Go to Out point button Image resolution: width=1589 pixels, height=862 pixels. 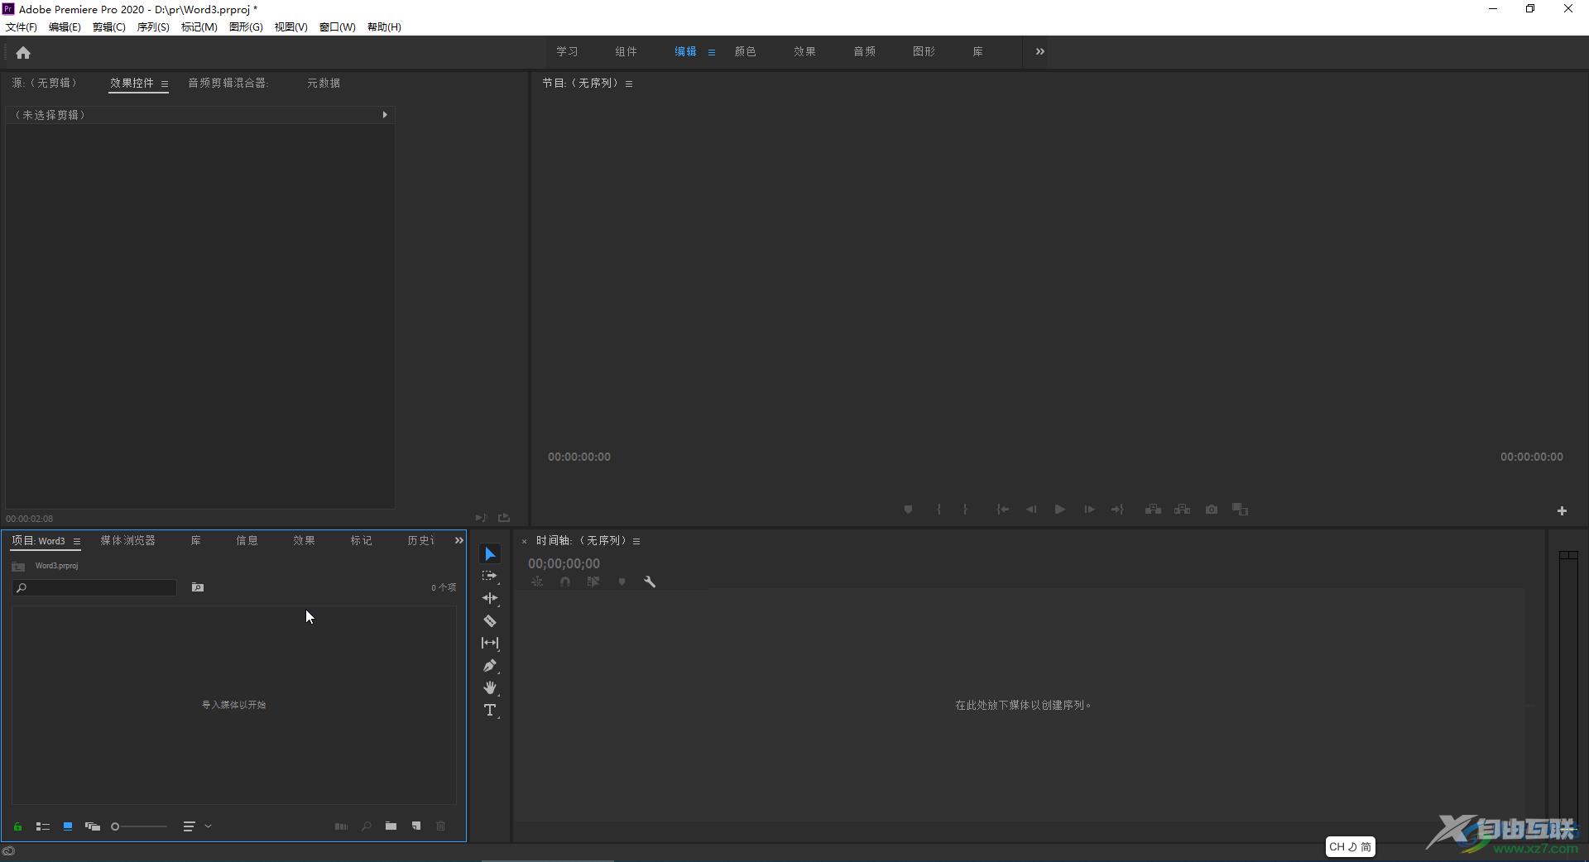click(1117, 510)
